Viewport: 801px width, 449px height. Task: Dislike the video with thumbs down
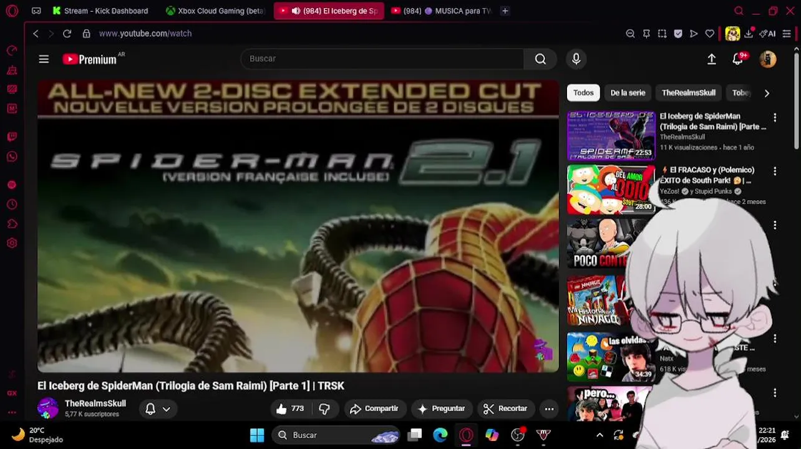tap(324, 408)
